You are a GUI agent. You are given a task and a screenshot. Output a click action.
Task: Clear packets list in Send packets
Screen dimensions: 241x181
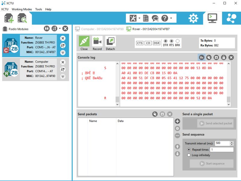(170, 114)
